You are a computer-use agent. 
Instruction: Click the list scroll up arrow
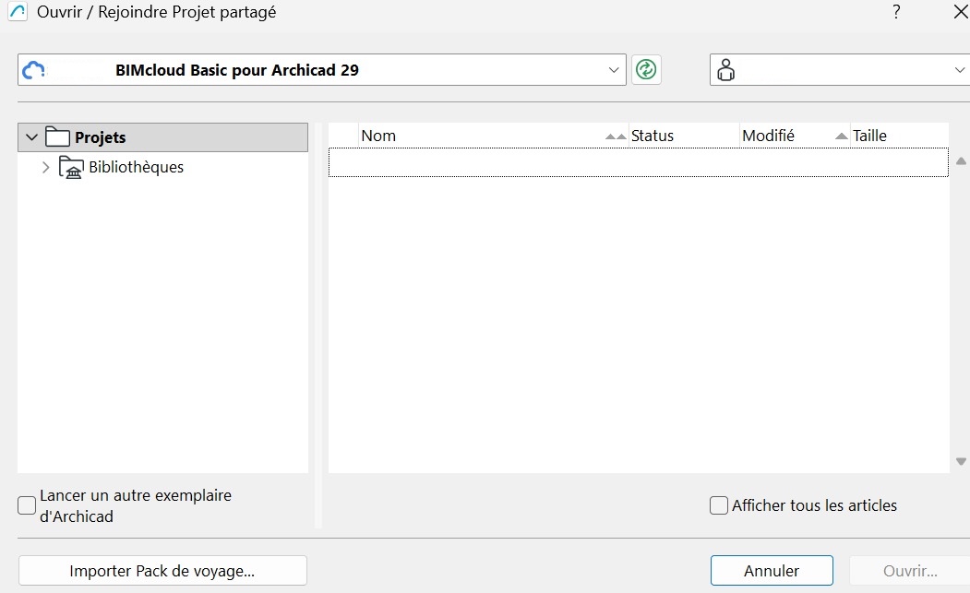[961, 160]
